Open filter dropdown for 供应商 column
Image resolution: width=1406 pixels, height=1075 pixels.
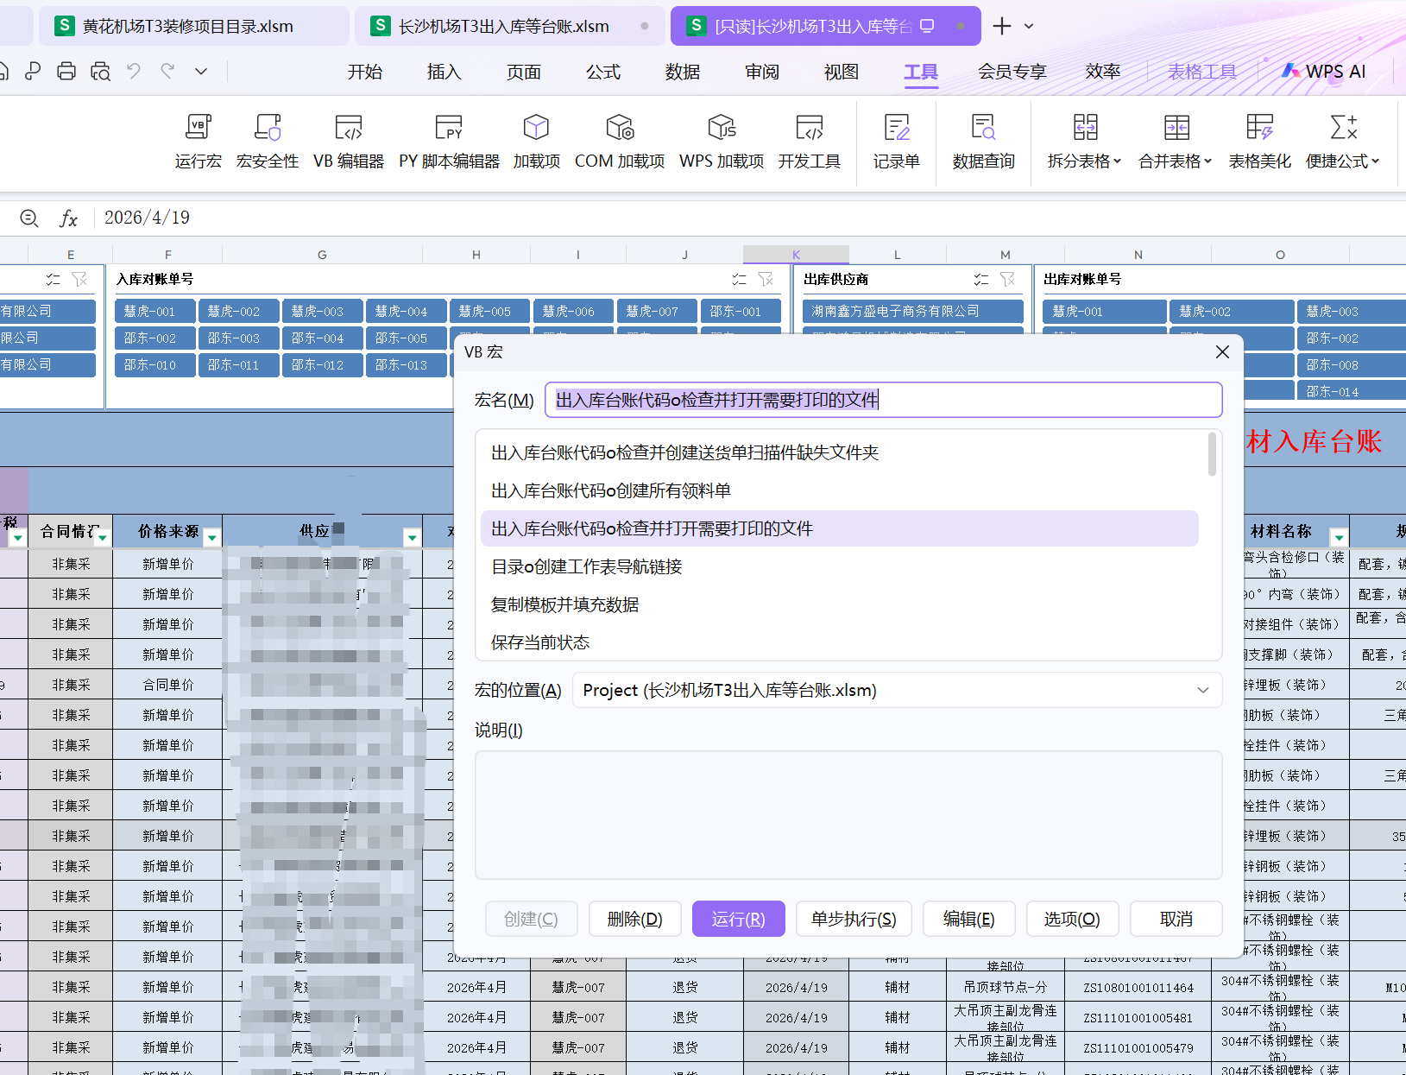(412, 538)
